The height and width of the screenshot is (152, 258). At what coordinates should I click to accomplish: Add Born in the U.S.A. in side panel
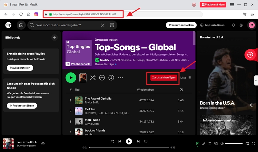(x=252, y=105)
